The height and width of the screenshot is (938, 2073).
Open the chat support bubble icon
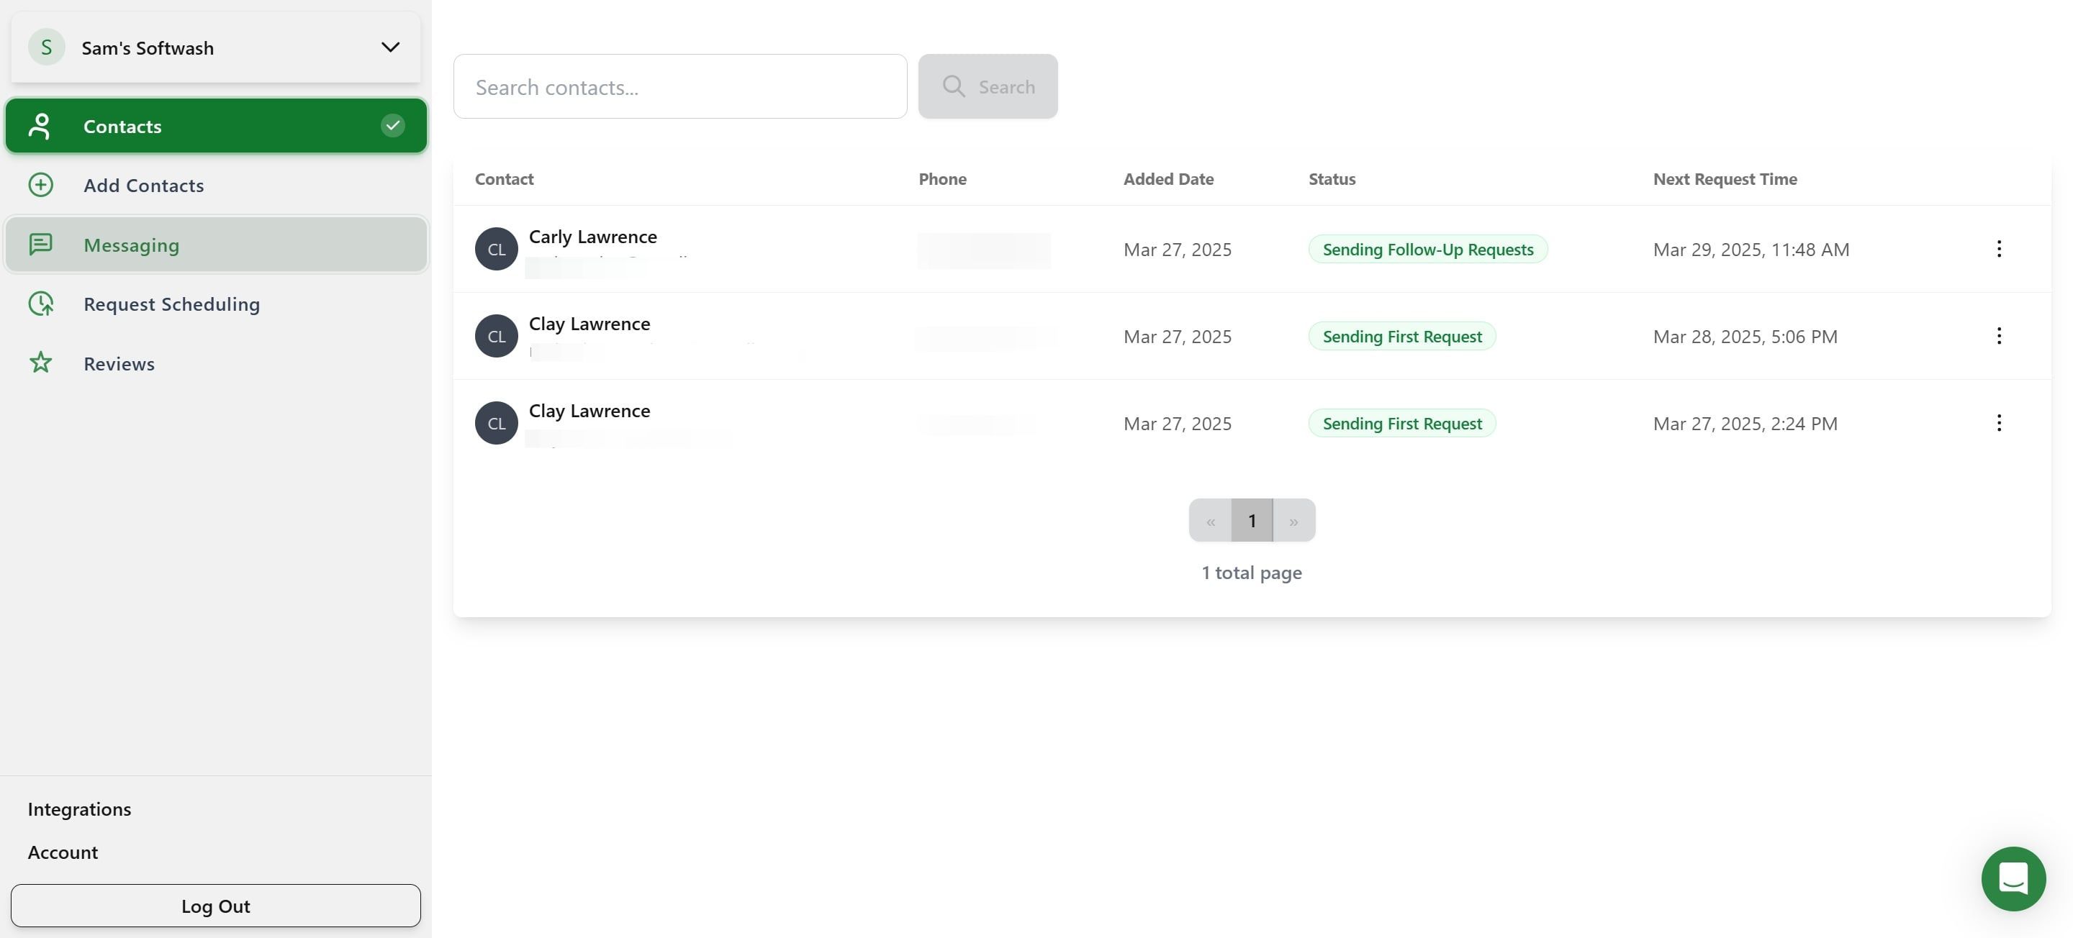[2013, 878]
